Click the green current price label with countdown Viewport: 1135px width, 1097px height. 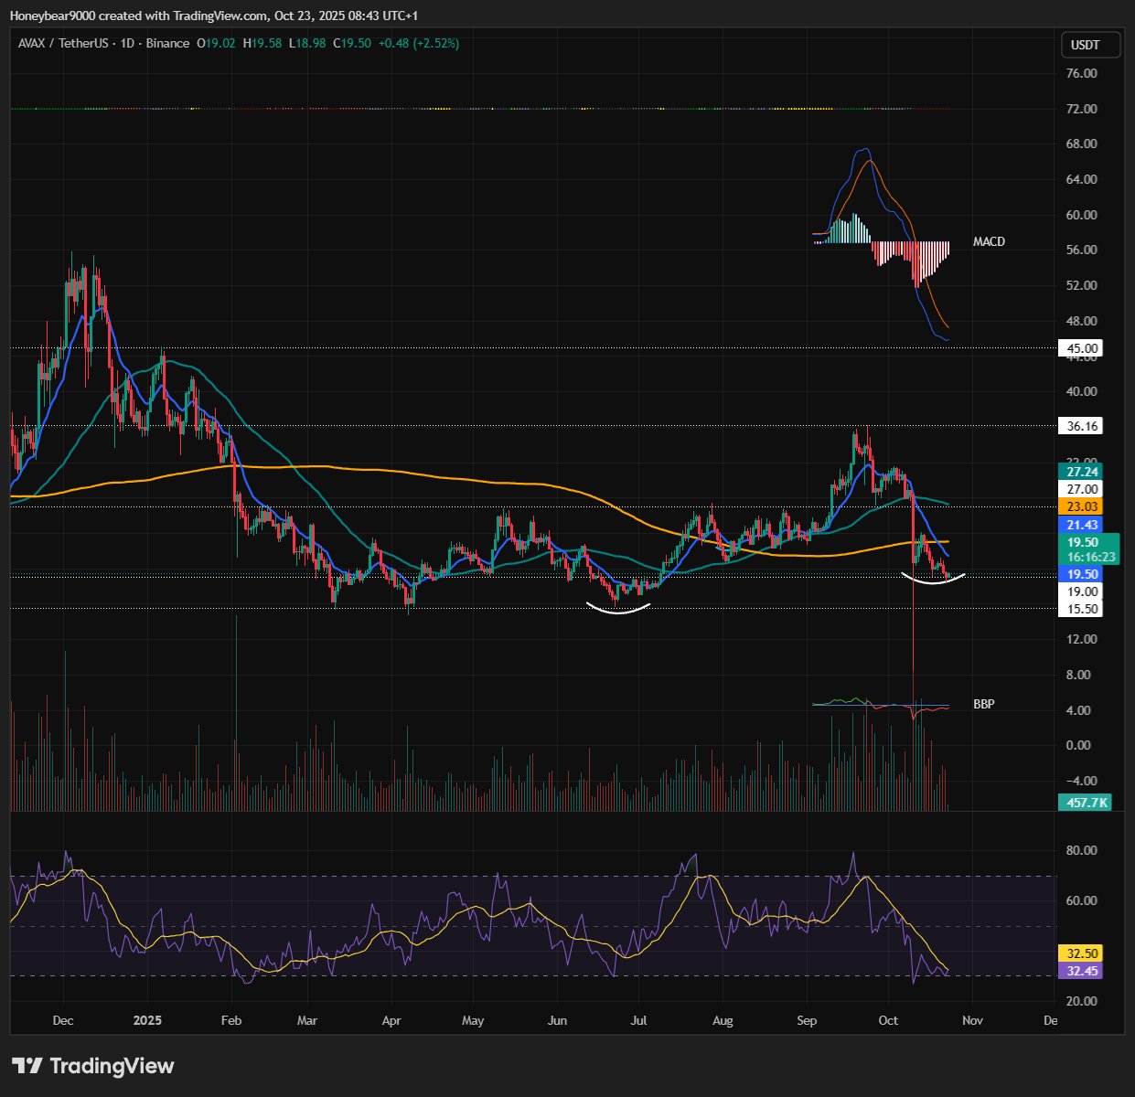(1092, 549)
